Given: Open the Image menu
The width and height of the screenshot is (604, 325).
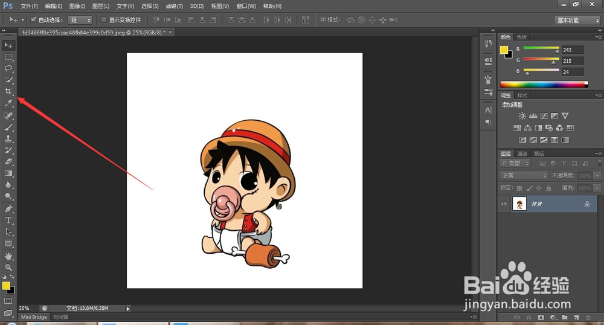Looking at the screenshot, I should (77, 6).
